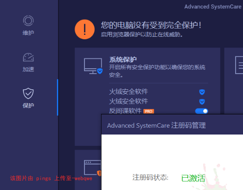Toggle the 反间谍软件 switch off
The image size is (243, 190).
[x=202, y=111]
